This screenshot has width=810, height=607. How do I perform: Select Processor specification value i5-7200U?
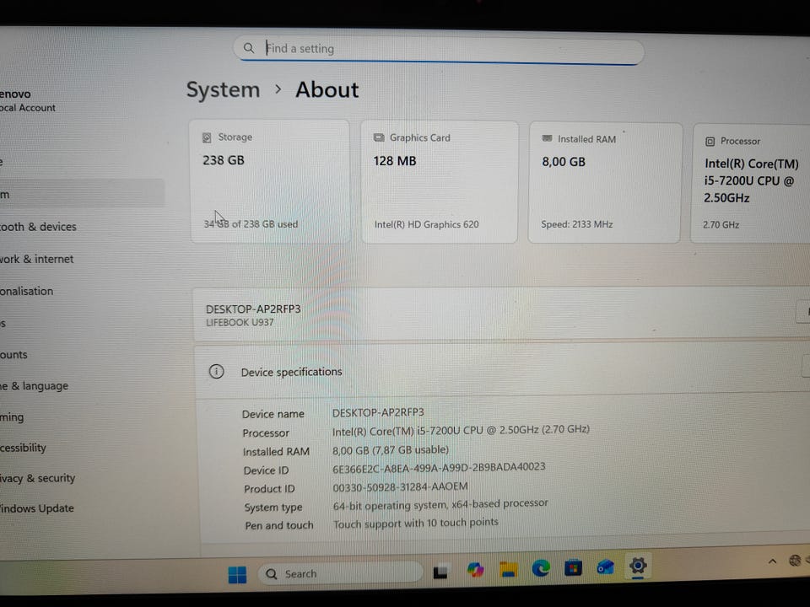pyautogui.click(x=461, y=430)
